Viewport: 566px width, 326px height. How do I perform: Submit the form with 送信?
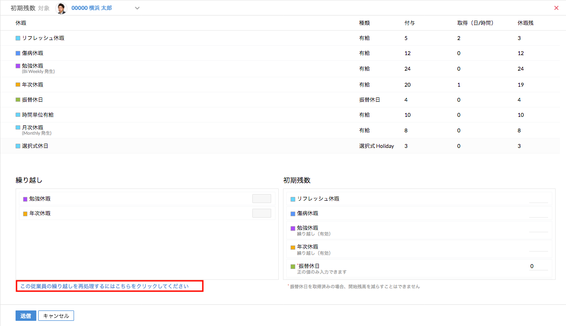click(x=25, y=316)
